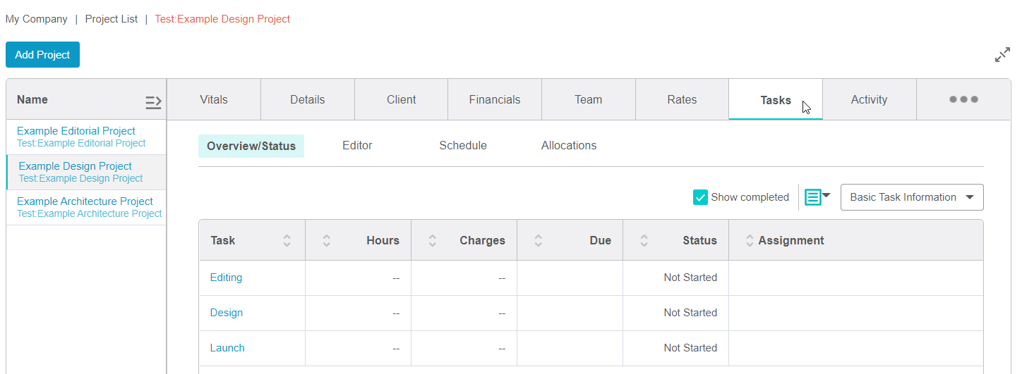Open the Launch task link
The image size is (1022, 374).
click(227, 348)
